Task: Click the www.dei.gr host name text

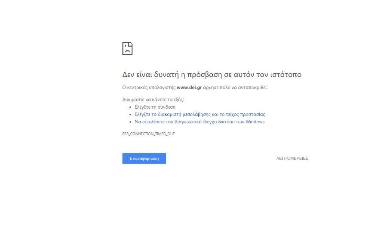Action: (x=189, y=88)
